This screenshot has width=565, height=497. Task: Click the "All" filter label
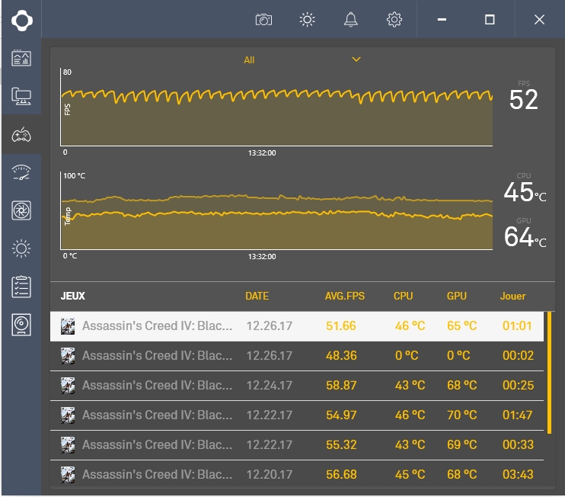(x=249, y=60)
